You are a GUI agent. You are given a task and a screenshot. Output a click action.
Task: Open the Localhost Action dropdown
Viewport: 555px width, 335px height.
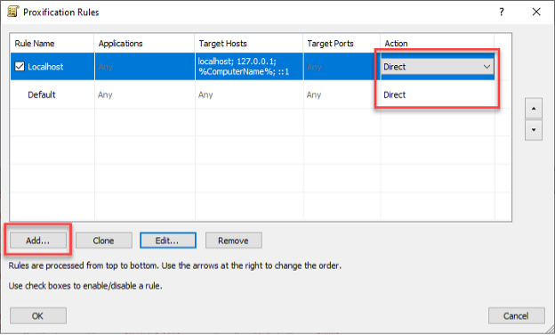click(438, 66)
